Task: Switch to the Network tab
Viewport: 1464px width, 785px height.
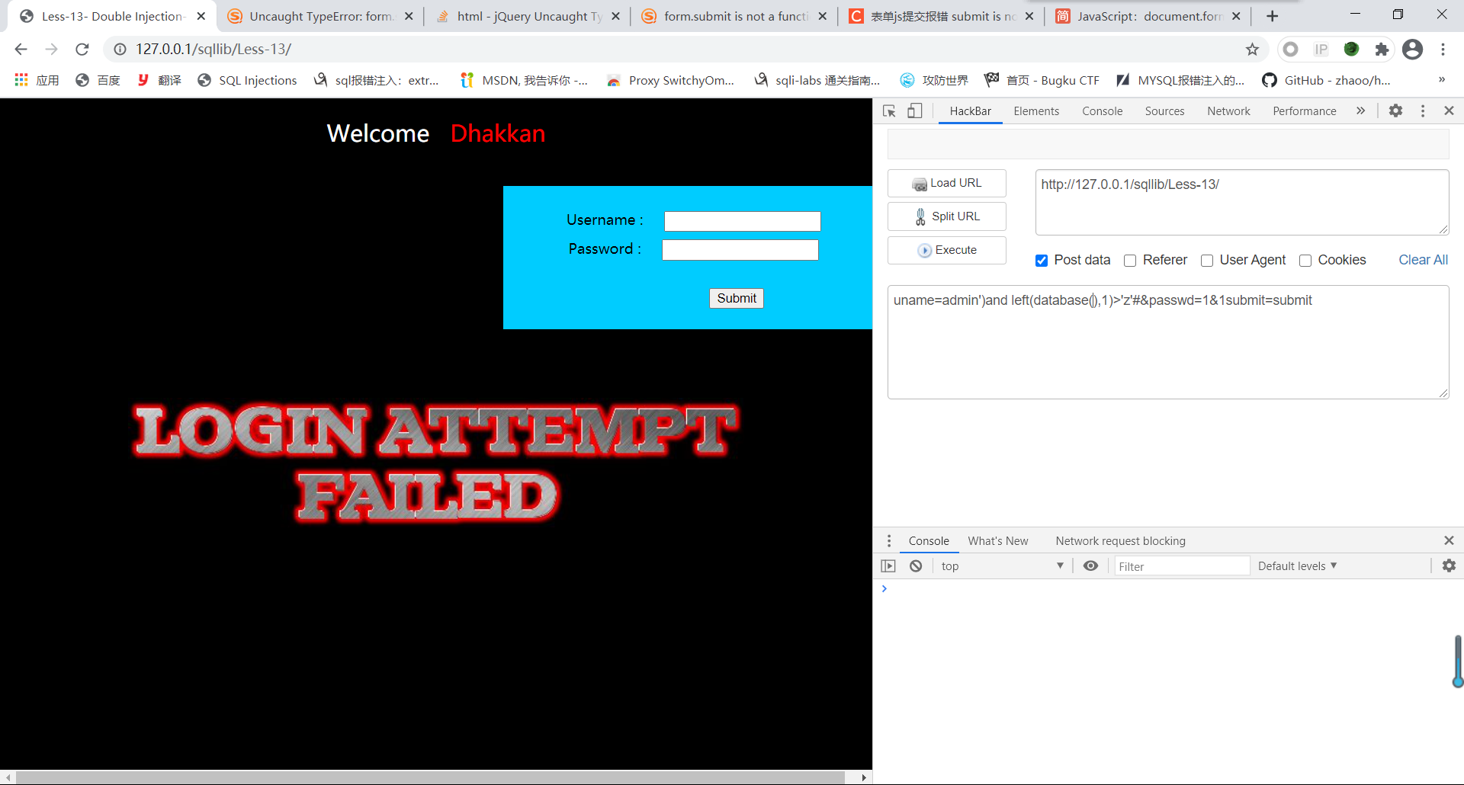Action: 1228,111
